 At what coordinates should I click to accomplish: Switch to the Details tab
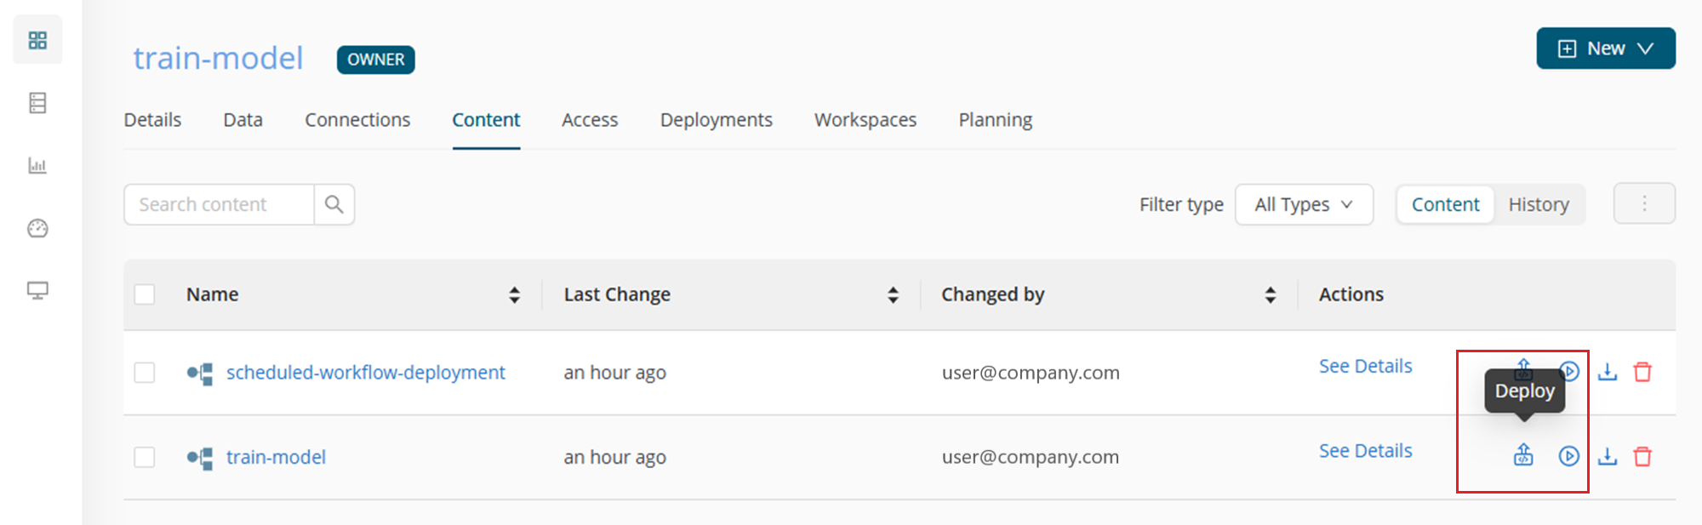tap(152, 120)
